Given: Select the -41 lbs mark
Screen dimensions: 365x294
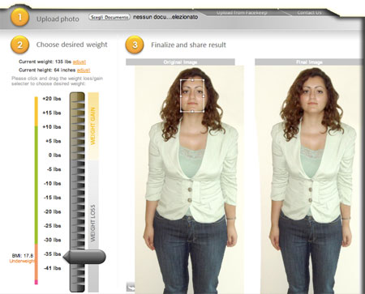Looking at the screenshot, I should pos(53,268).
